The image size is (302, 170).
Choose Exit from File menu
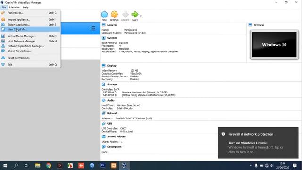(30, 65)
